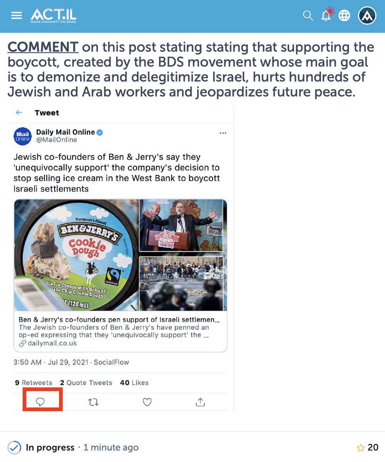Click the reply comment bubble icon

pos(40,402)
